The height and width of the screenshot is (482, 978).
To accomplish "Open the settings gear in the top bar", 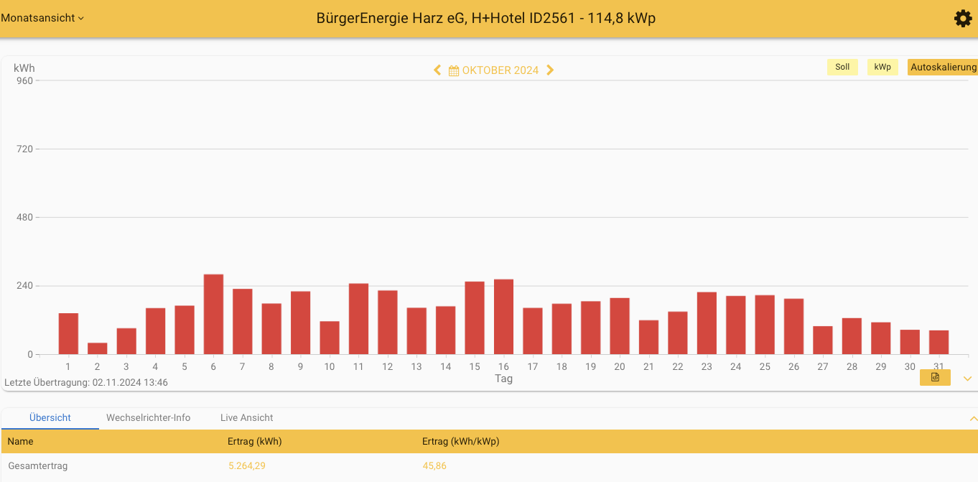I will click(963, 18).
